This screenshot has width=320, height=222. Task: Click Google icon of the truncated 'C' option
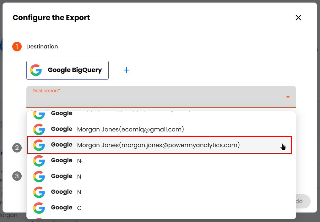39,208
